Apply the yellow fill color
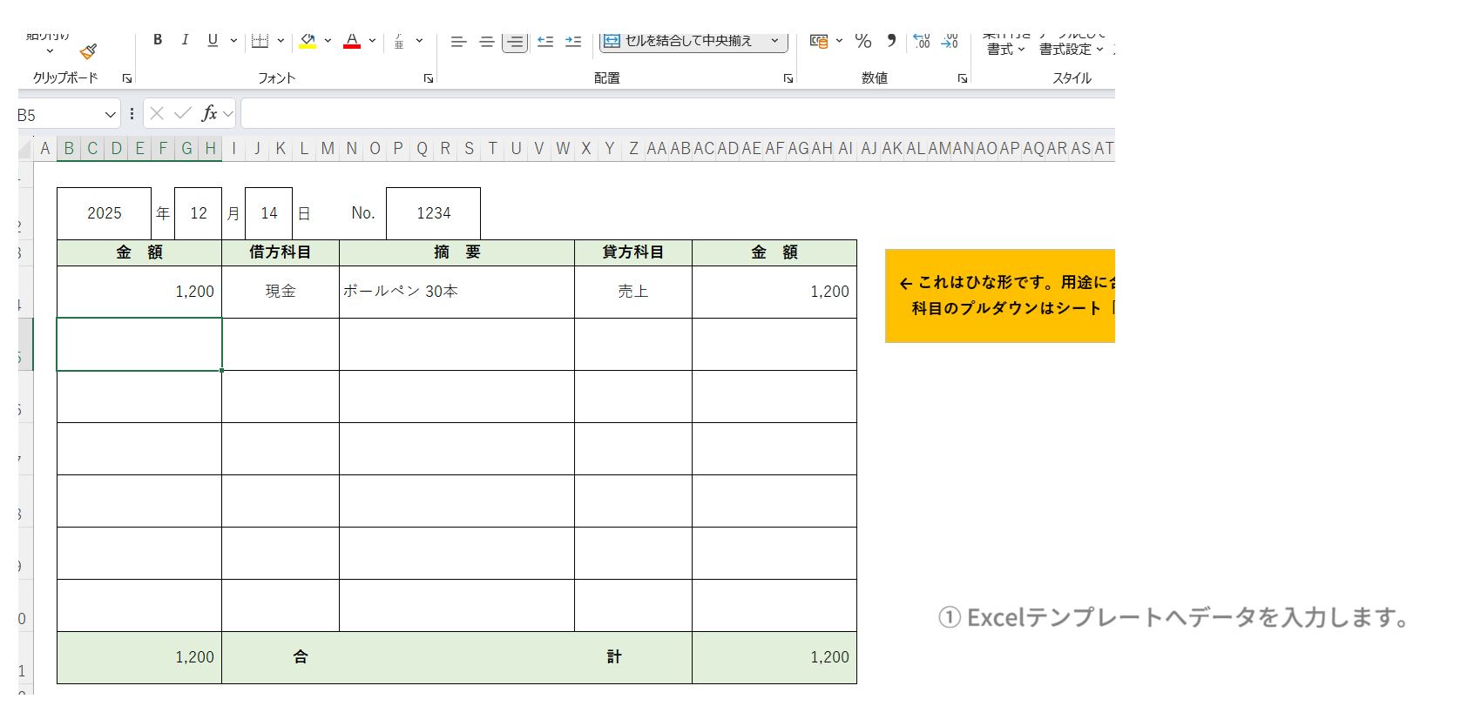The height and width of the screenshot is (726, 1474). tap(308, 40)
